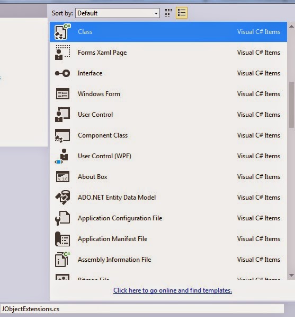Click 'Visual C# Items' in About Box row
Viewport: 295px width, 317px height.
258,177
